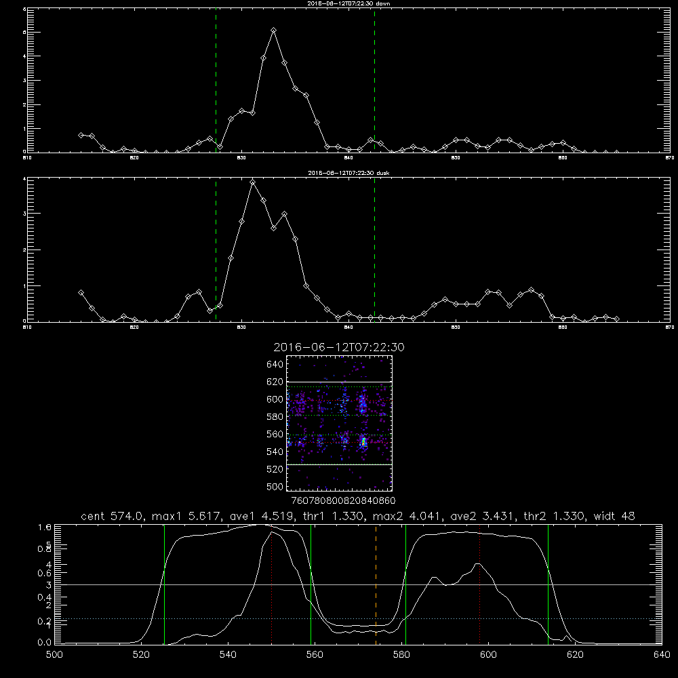Click the '520' label on the image plot y-axis
The image size is (678, 678).
(x=275, y=469)
